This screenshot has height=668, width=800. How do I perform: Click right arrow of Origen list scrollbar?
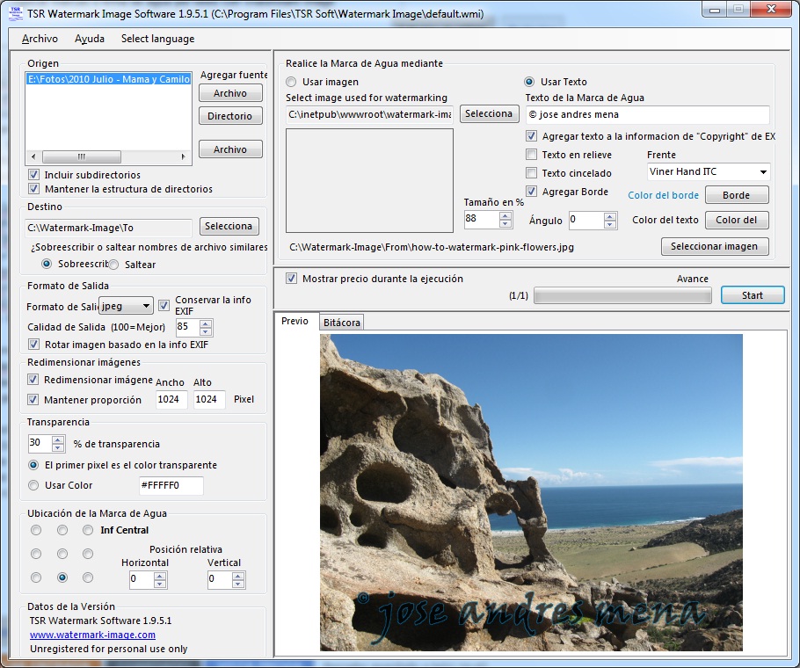[183, 156]
